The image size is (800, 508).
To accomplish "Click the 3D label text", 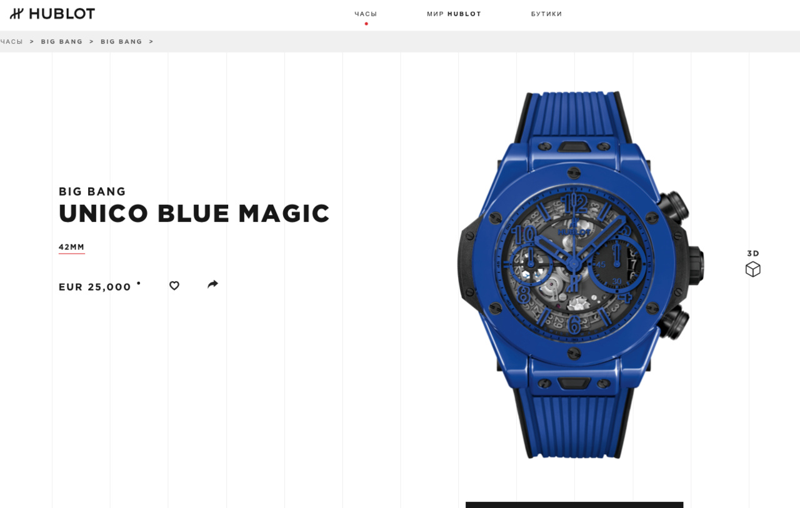I will pyautogui.click(x=753, y=253).
